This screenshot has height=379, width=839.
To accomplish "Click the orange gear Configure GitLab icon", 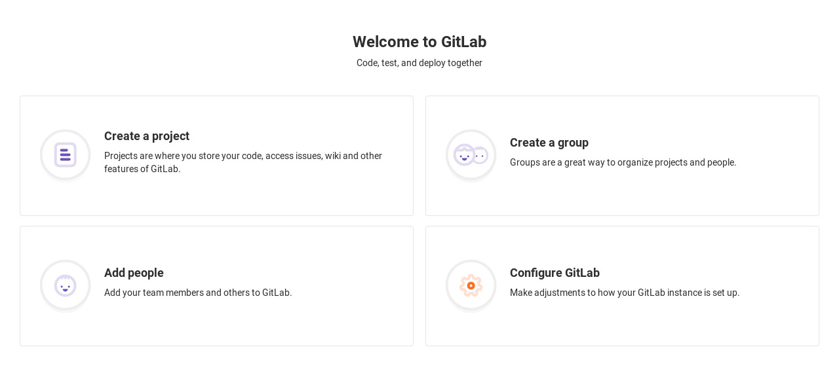I will tap(471, 285).
